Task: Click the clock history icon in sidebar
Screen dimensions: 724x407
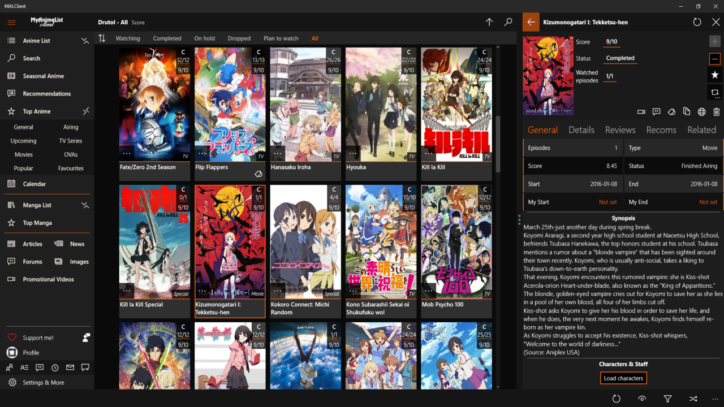Action: coord(55,367)
